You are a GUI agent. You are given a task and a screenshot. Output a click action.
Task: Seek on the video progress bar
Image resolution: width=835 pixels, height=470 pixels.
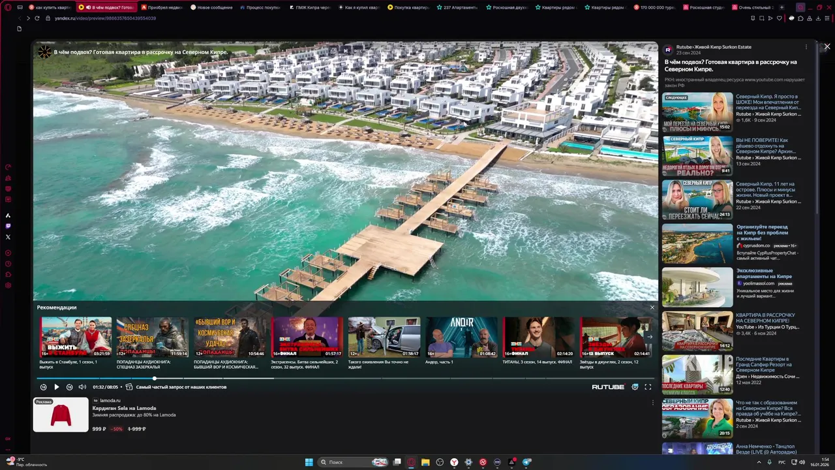click(x=345, y=378)
